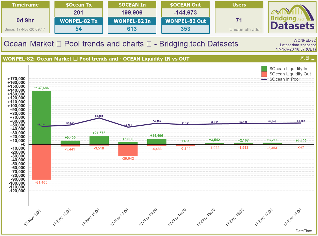Export chart data with XL icon

pos(308,58)
